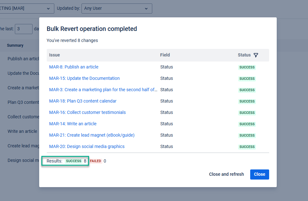Click the SUCCESS badge next to MAR-16
This screenshot has height=201, width=308.
[247, 113]
